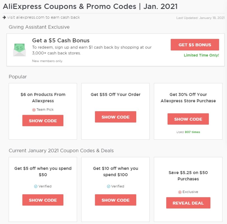Click the GET $5 BONUS button
This screenshot has width=227, height=224.
click(x=195, y=45)
